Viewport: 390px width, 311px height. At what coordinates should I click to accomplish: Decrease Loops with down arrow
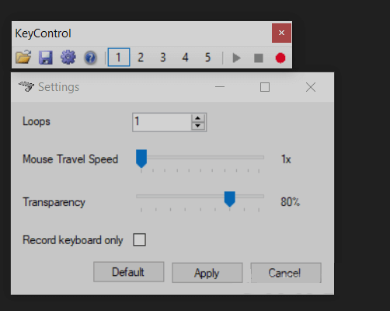pos(198,126)
